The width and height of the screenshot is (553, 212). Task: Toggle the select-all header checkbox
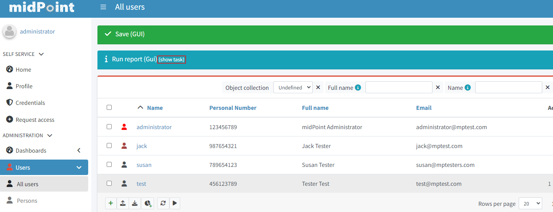[x=109, y=108]
